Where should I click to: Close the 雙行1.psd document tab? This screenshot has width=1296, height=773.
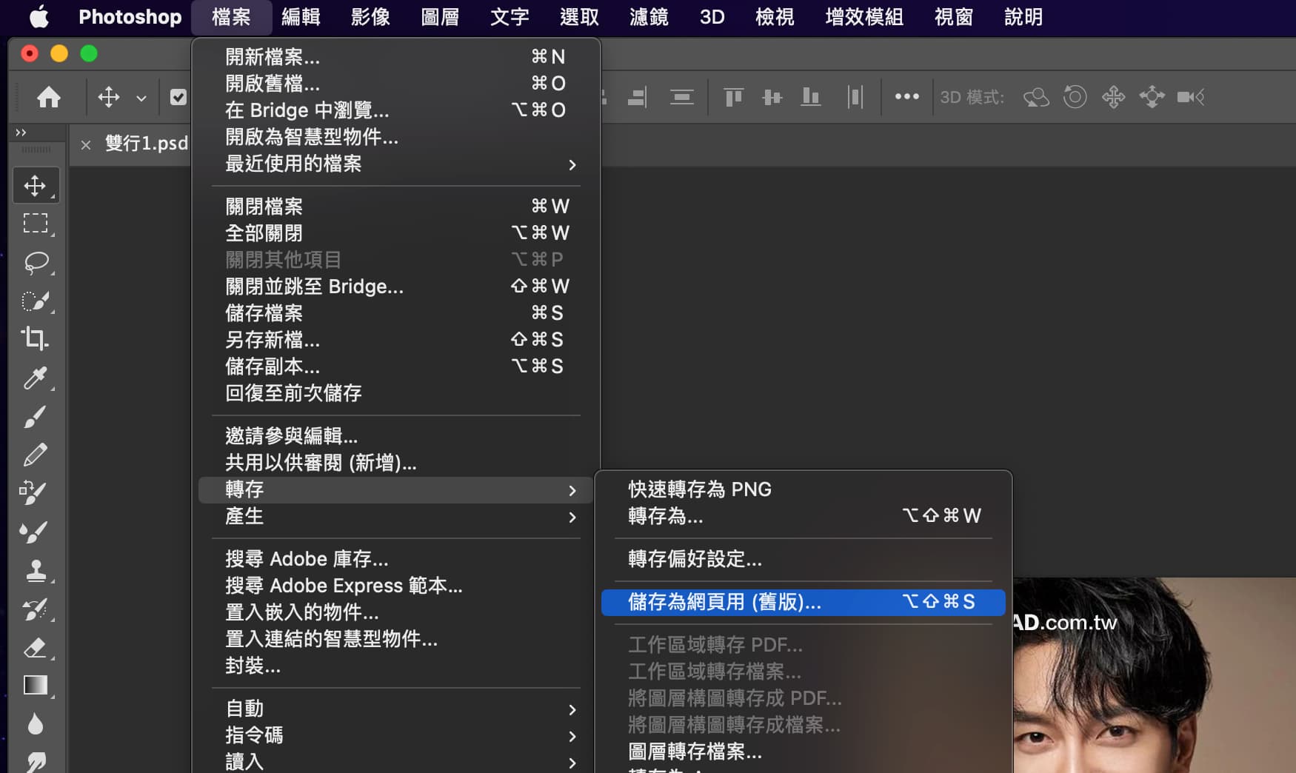86,144
